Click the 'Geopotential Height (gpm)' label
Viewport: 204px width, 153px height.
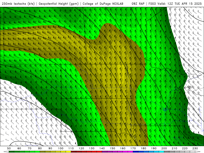coord(59,4)
